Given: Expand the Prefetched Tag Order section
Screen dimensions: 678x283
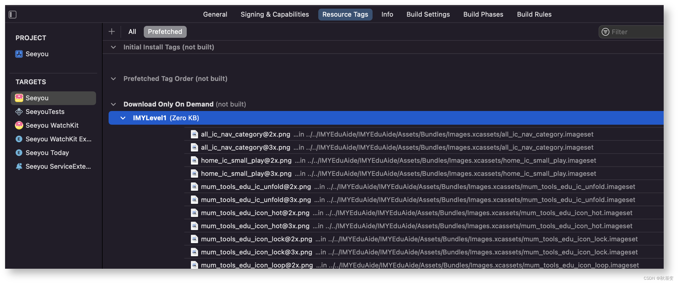Looking at the screenshot, I should tap(113, 79).
